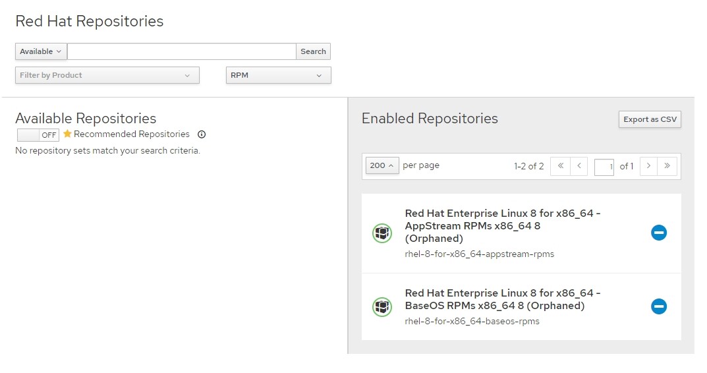Go to the next page
The height and width of the screenshot is (373, 707).
[649, 166]
